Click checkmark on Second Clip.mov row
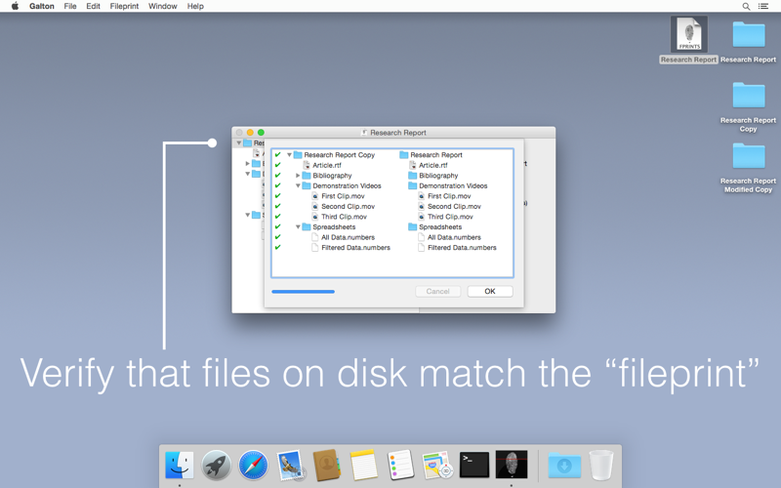781x488 pixels. (278, 206)
